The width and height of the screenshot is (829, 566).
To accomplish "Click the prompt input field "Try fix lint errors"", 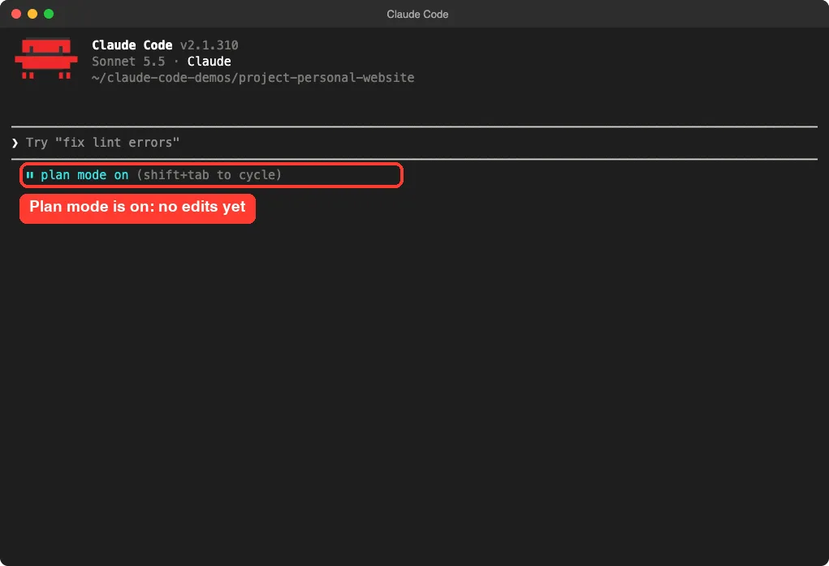I will [414, 143].
